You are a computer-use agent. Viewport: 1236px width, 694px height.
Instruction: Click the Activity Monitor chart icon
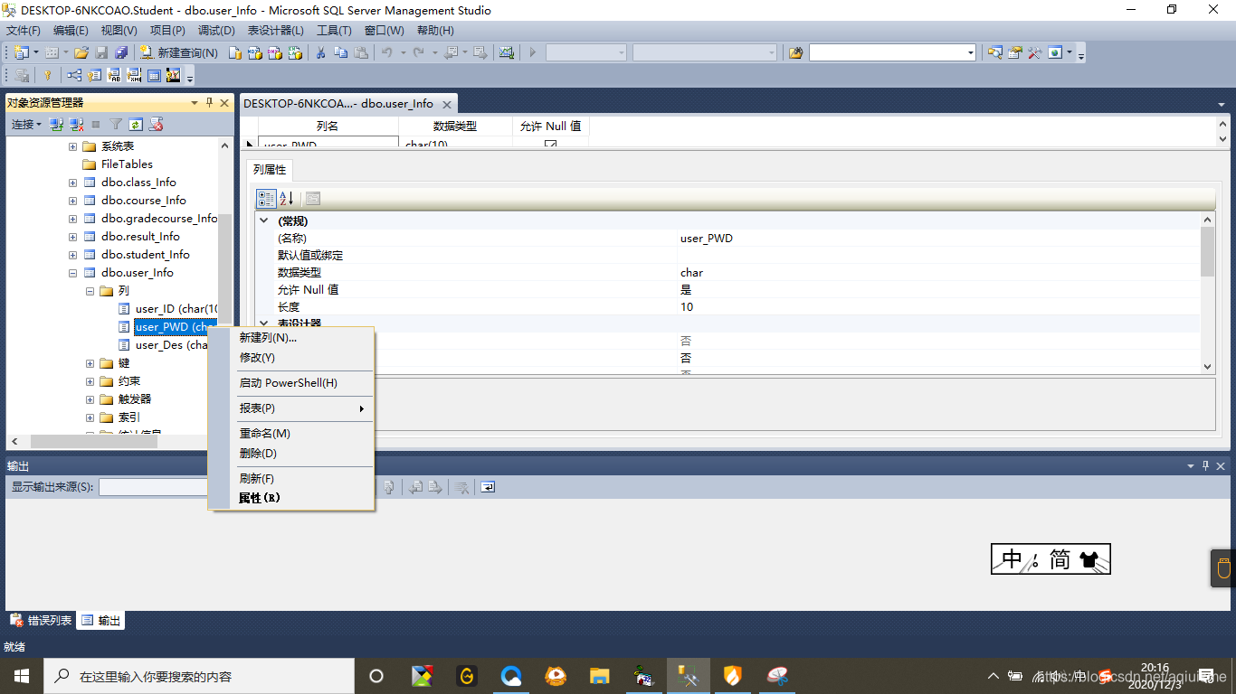point(507,52)
